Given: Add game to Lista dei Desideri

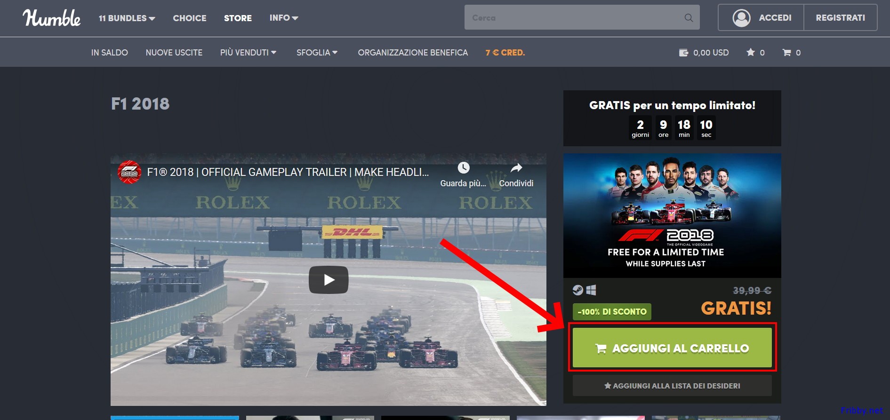Looking at the screenshot, I should point(672,386).
